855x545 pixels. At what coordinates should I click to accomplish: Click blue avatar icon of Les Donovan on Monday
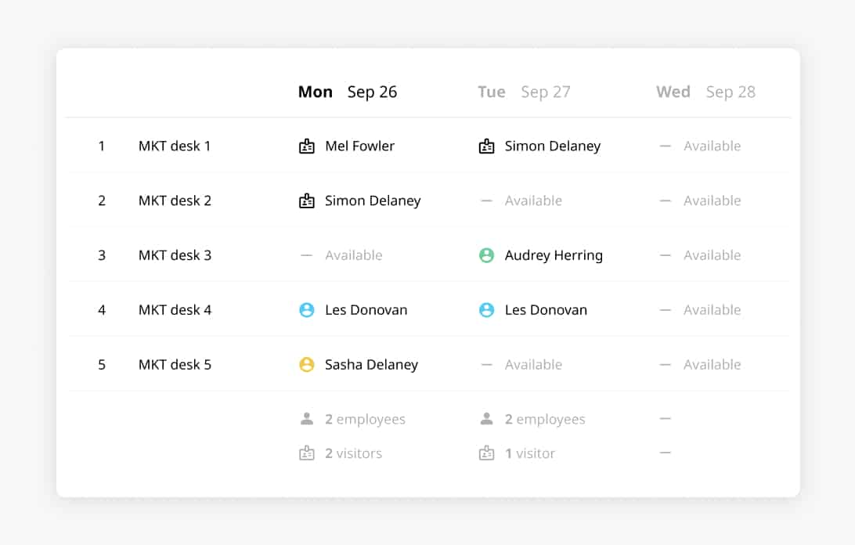point(306,310)
